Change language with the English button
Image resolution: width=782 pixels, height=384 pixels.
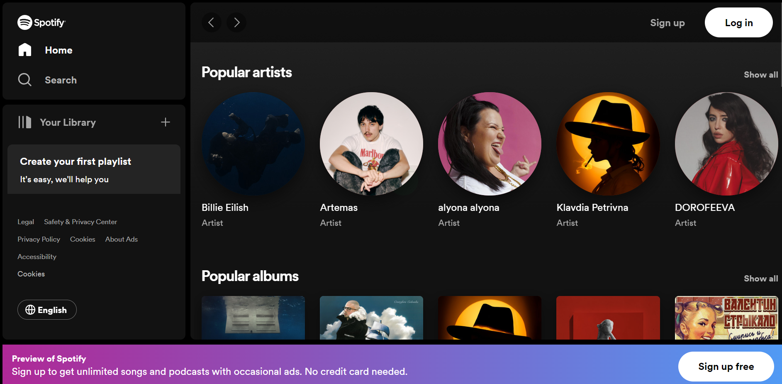[x=47, y=310]
